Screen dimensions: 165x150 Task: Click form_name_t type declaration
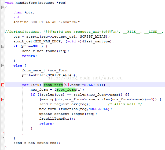tap(34, 70)
